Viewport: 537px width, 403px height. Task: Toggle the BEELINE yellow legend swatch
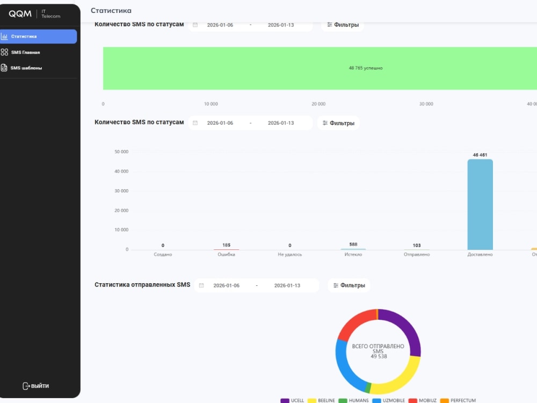312,401
